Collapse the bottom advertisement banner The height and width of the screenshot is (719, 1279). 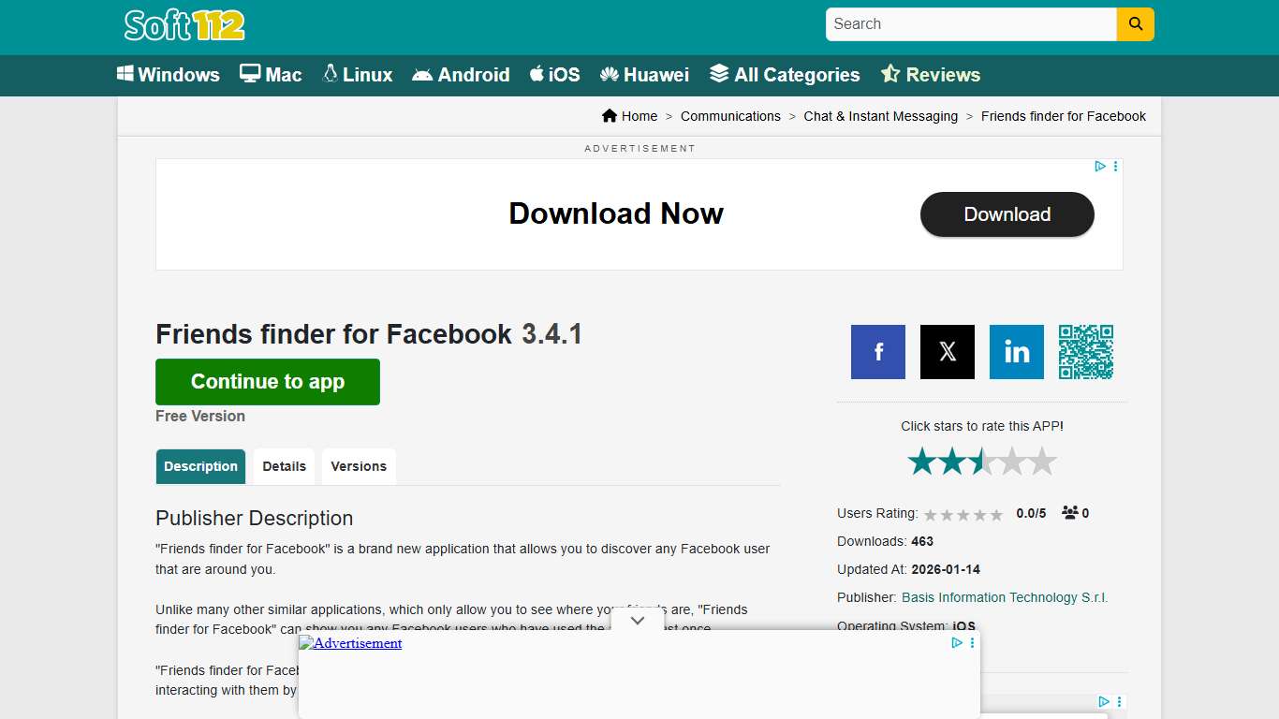[x=638, y=620]
